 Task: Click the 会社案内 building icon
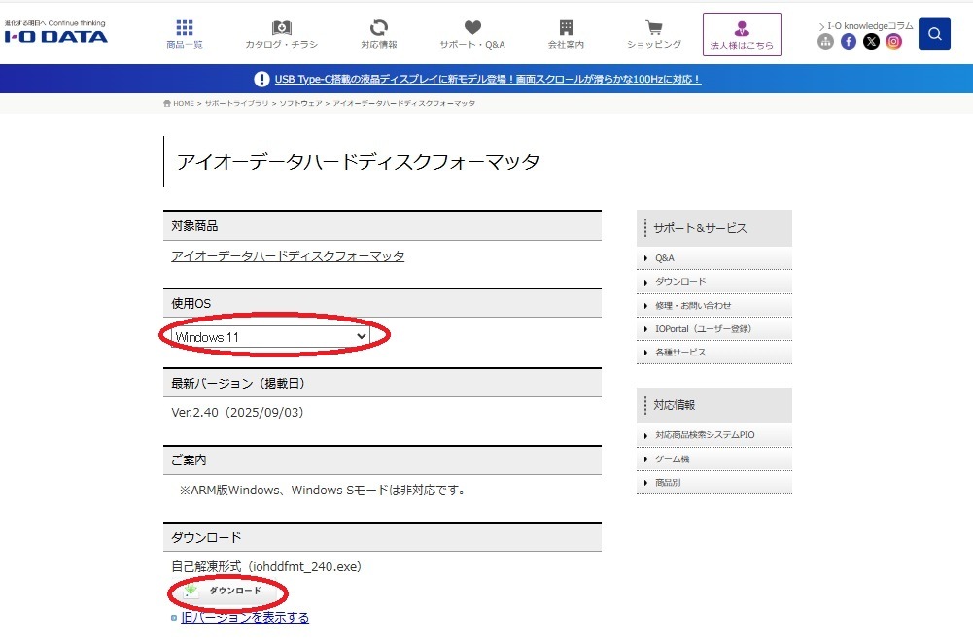(566, 29)
